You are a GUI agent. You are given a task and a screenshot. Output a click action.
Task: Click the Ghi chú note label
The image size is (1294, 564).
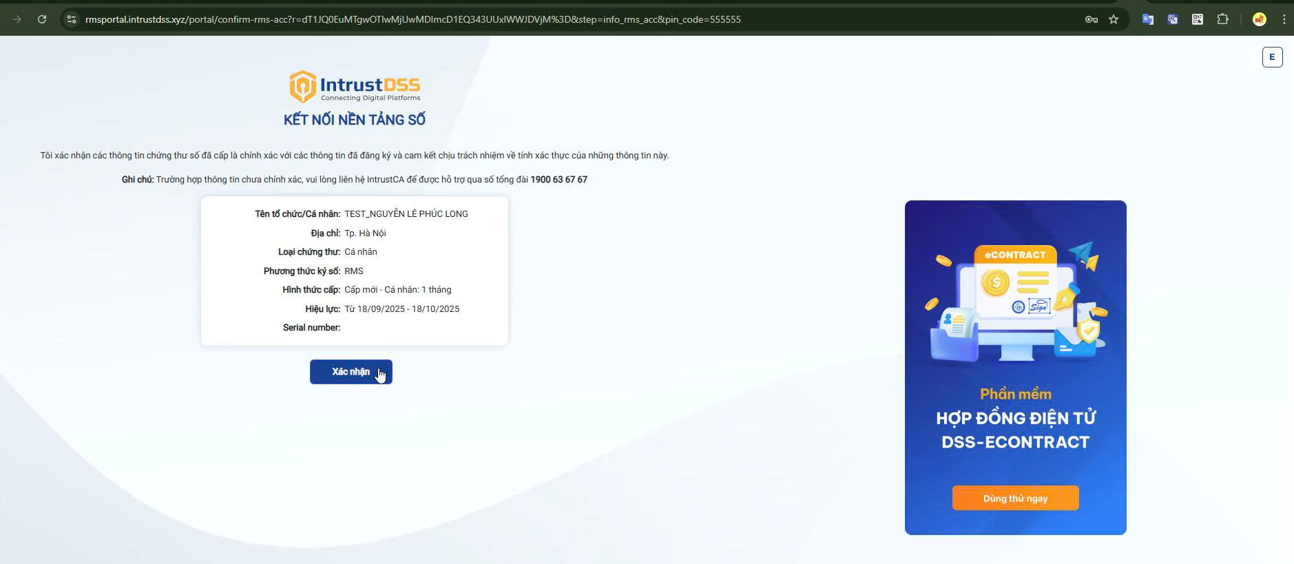[x=138, y=180]
